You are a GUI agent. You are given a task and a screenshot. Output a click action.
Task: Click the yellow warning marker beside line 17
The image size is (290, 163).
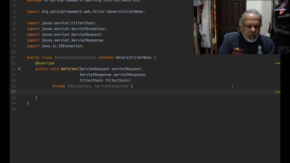pos(278,92)
